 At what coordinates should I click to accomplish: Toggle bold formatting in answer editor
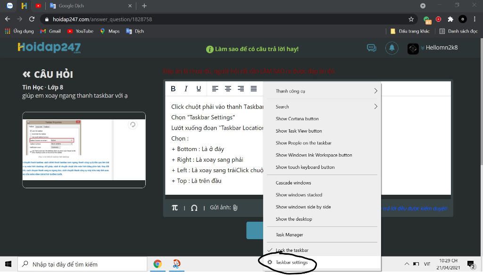[x=173, y=89]
